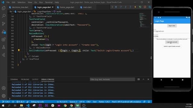Click Sign in dev button in emulator
The height and width of the screenshot is (108, 193).
point(172,26)
